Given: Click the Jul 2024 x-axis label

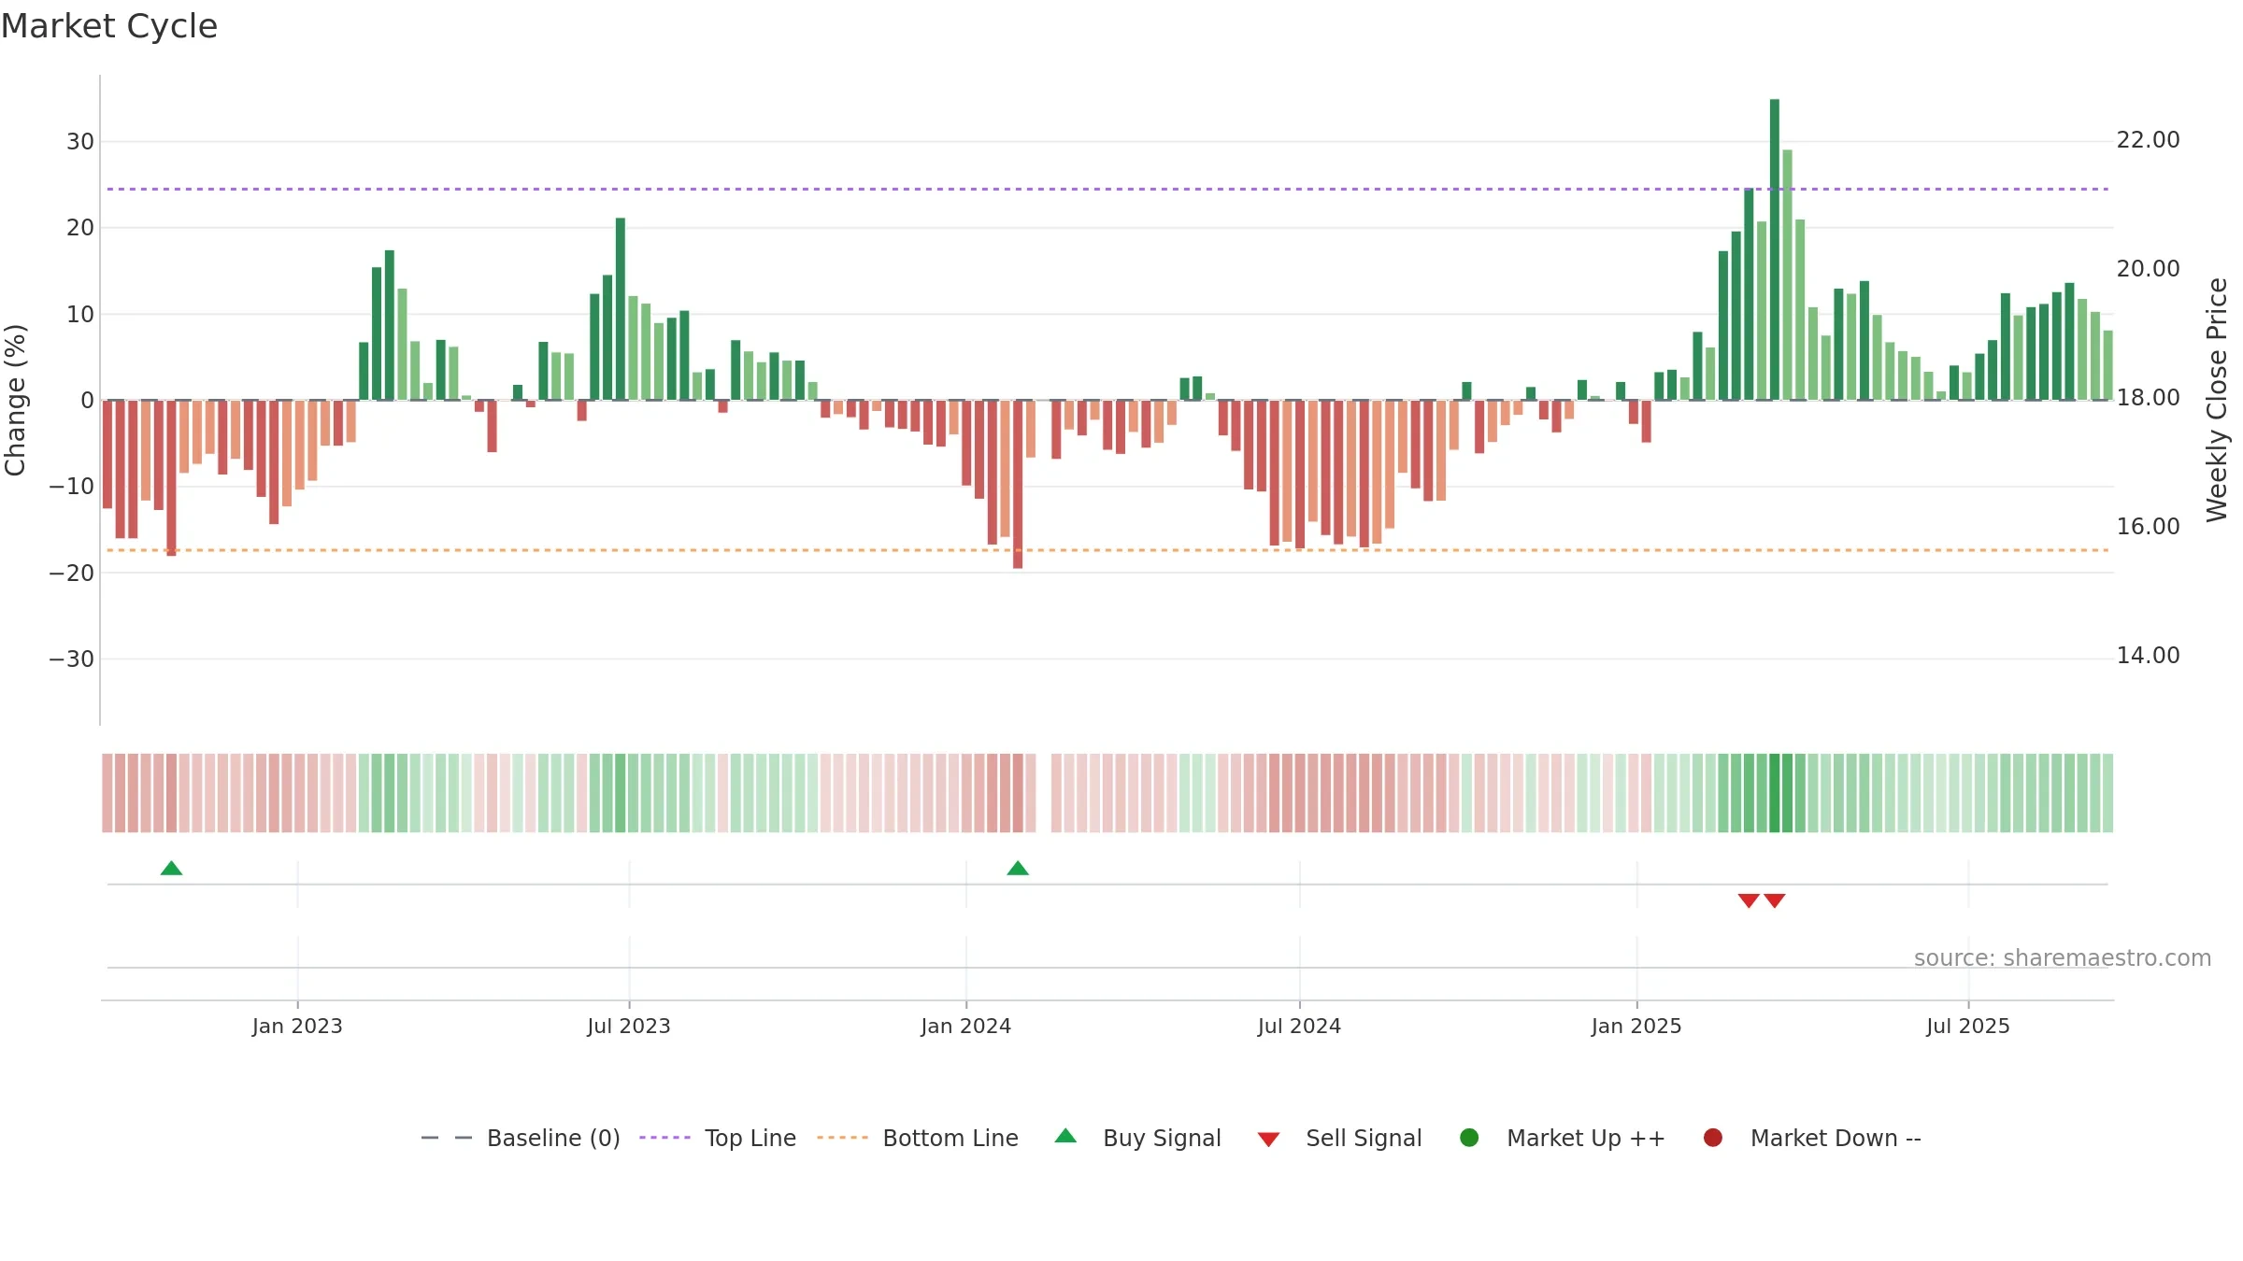Looking at the screenshot, I should coord(1299,1026).
